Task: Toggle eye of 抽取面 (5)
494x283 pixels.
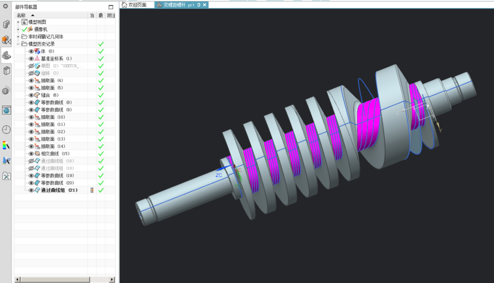Action: [31, 88]
